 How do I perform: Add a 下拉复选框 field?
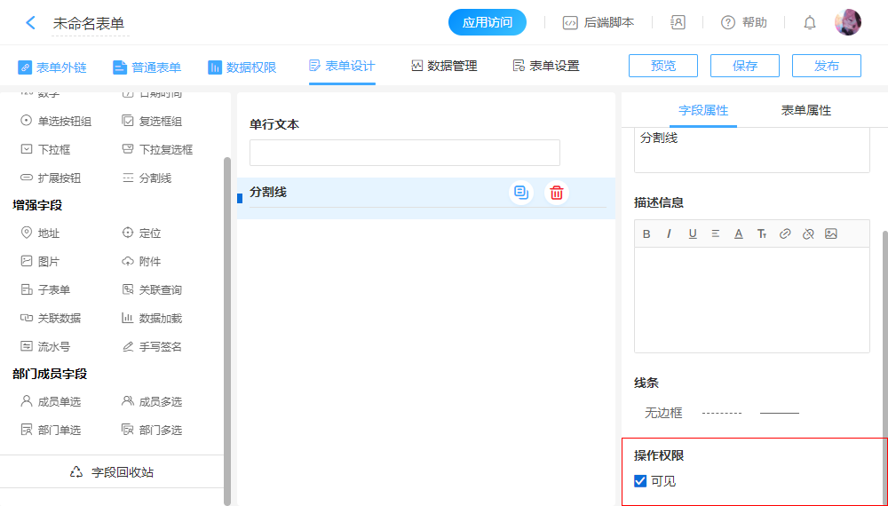point(165,149)
